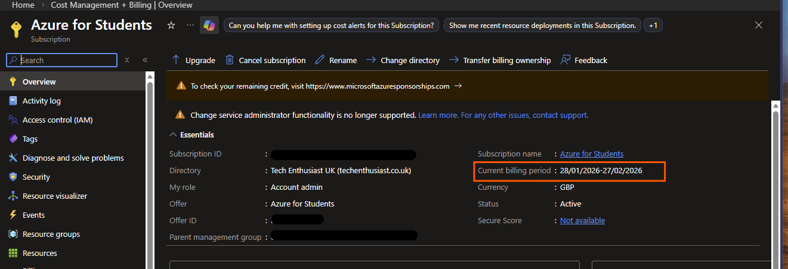The width and height of the screenshot is (788, 269).
Task: Collapse the Essentials section
Action: point(173,135)
